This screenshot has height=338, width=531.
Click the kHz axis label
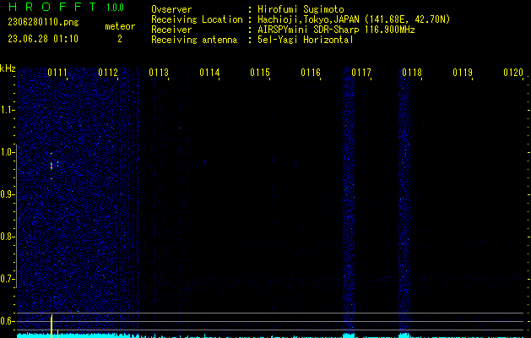8,68
